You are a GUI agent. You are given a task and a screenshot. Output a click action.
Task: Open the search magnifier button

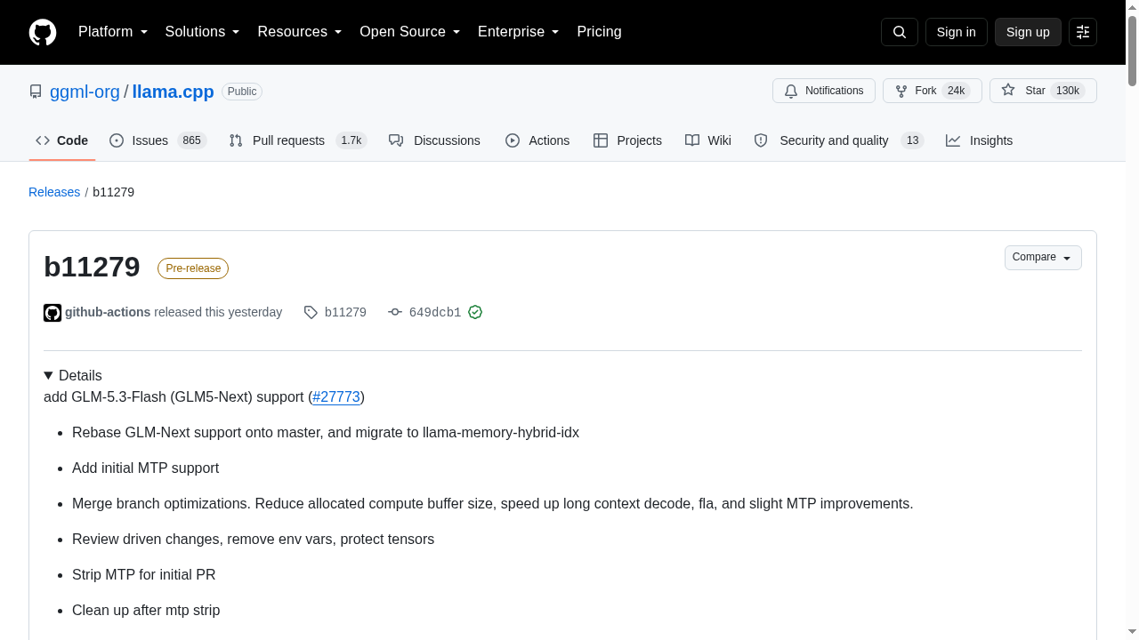click(x=900, y=32)
